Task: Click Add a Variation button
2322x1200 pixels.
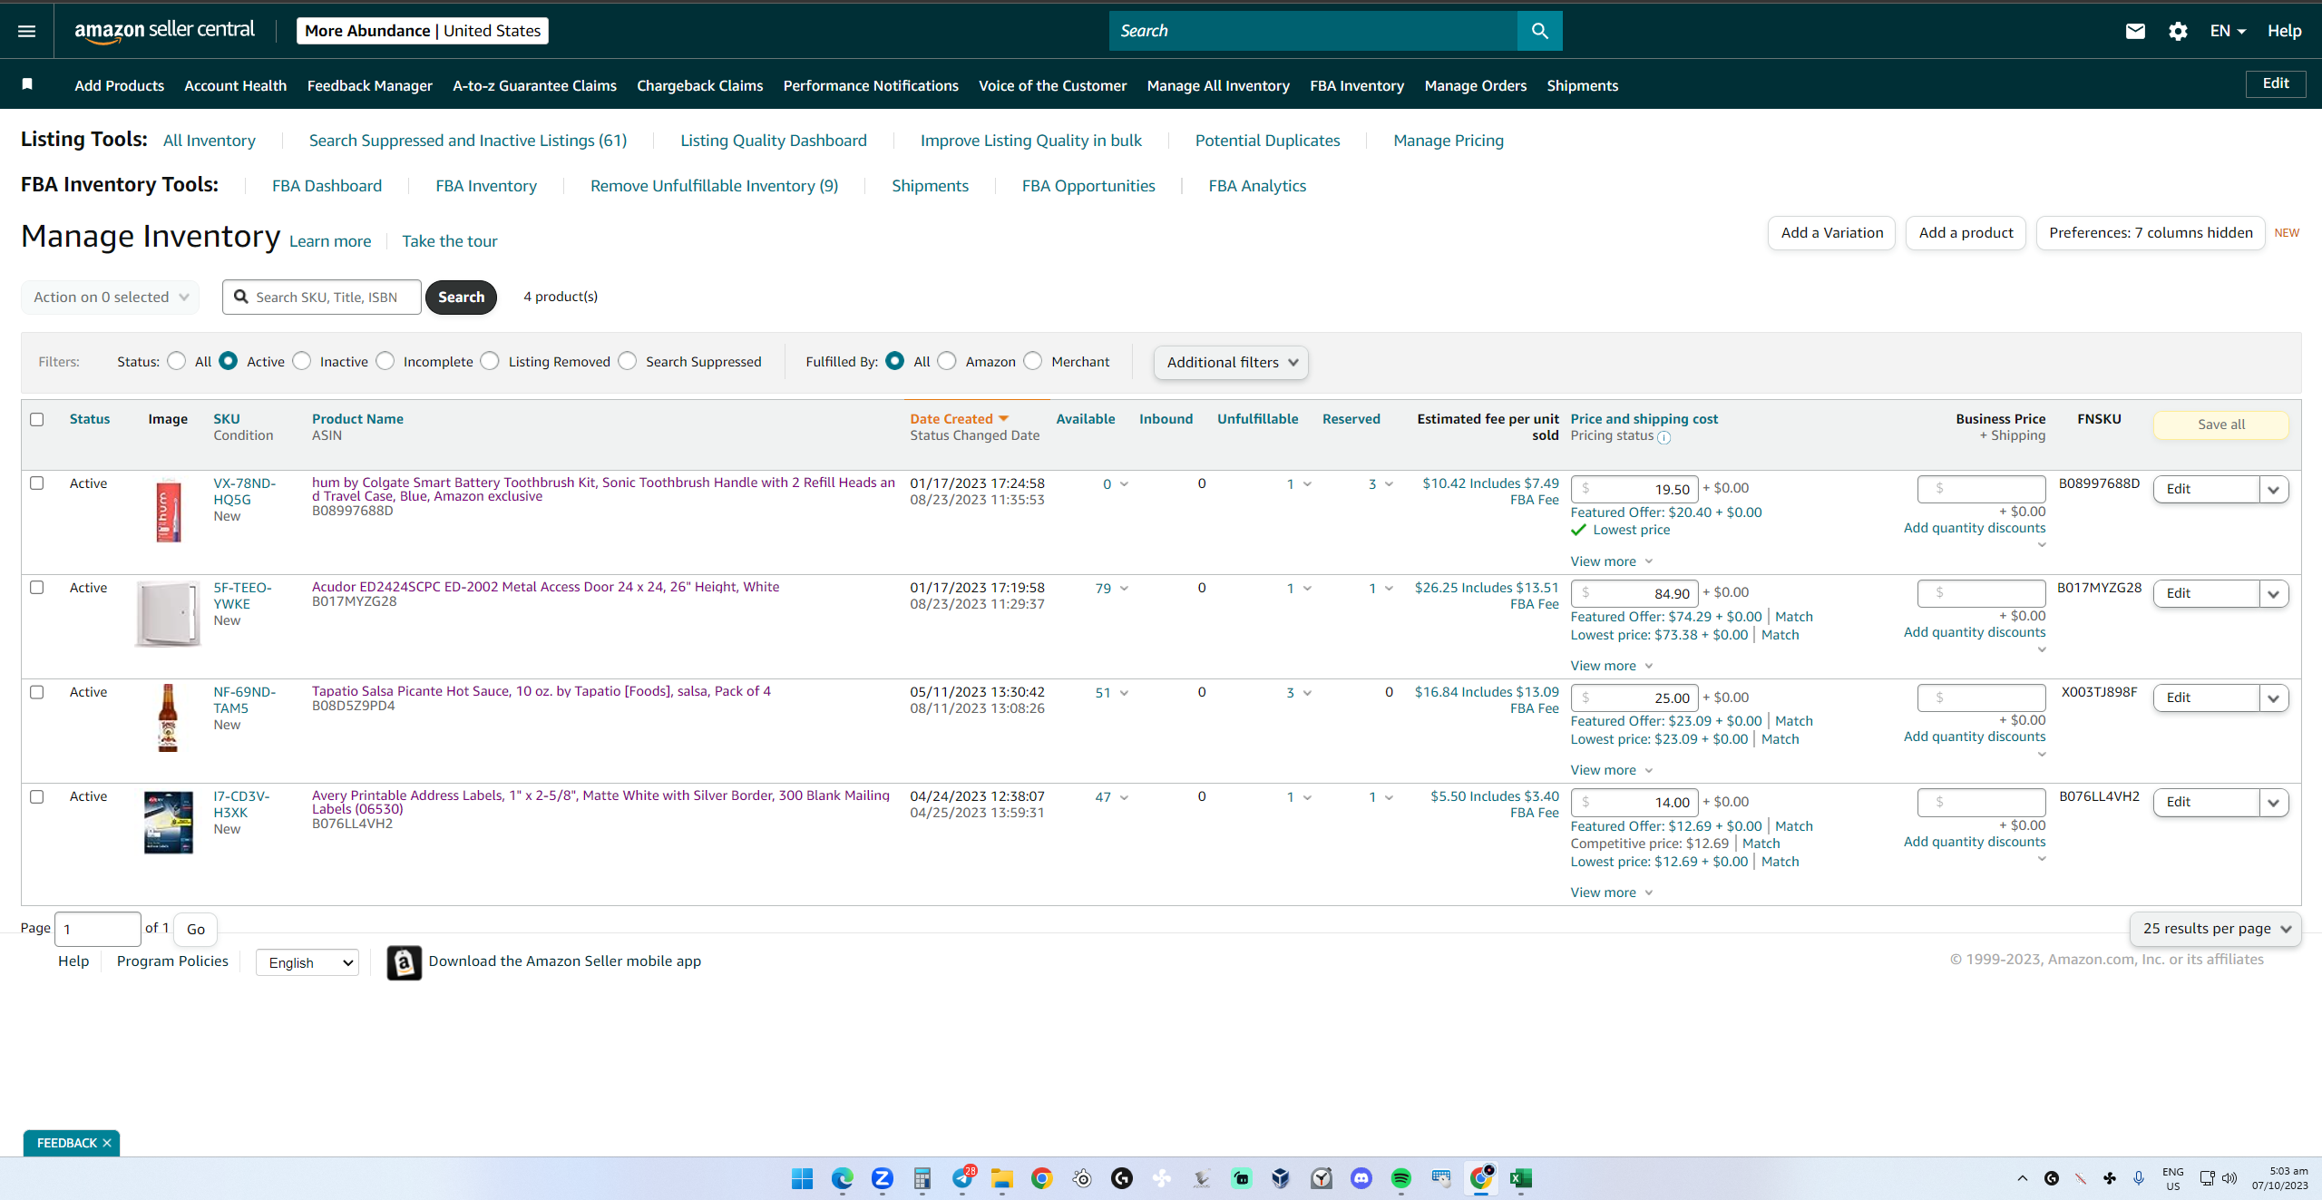Action: pyautogui.click(x=1831, y=233)
